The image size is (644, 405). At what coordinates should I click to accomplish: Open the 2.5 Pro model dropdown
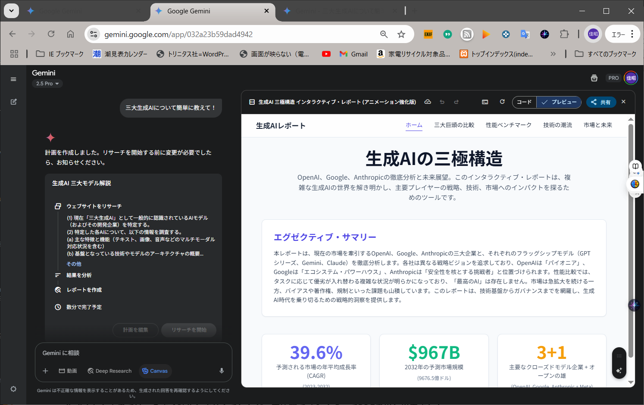(47, 84)
